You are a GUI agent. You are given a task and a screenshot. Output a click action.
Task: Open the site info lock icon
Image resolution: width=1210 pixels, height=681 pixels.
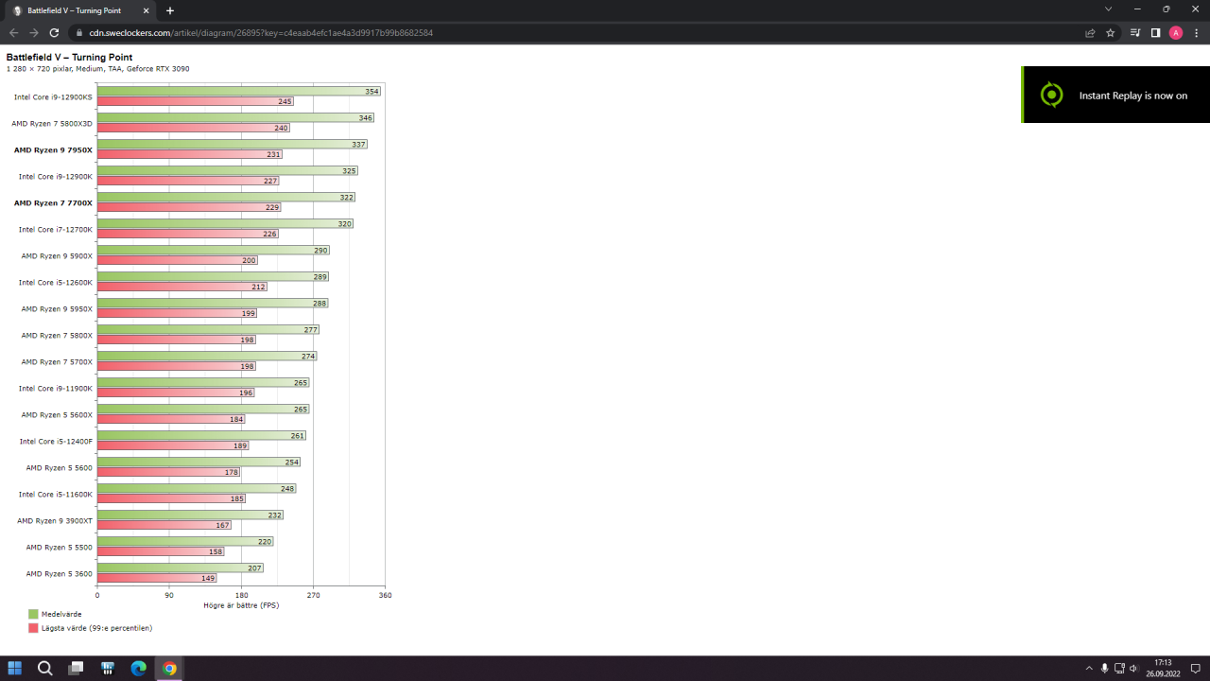[80, 33]
